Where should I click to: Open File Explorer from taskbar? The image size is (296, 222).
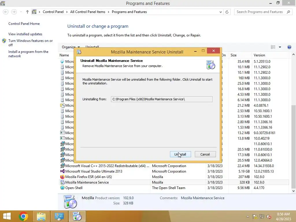tap(41, 216)
